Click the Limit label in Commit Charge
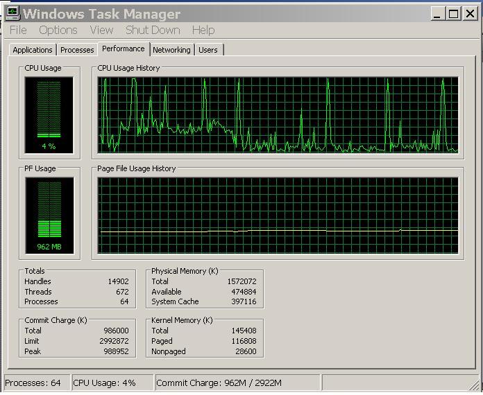 (x=32, y=341)
